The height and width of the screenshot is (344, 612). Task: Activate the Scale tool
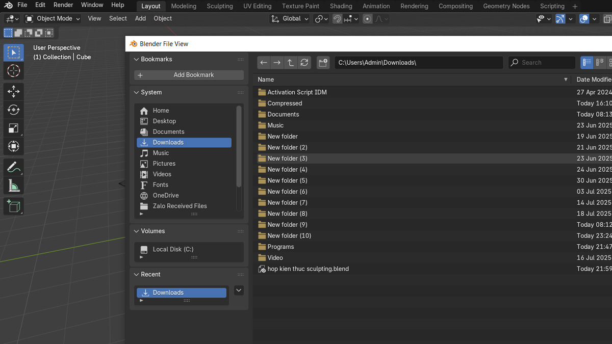pyautogui.click(x=14, y=128)
